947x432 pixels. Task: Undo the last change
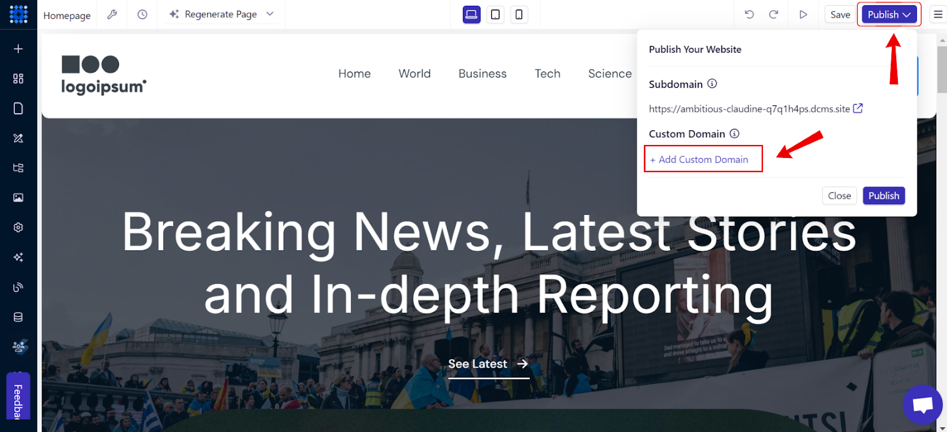[x=749, y=14]
